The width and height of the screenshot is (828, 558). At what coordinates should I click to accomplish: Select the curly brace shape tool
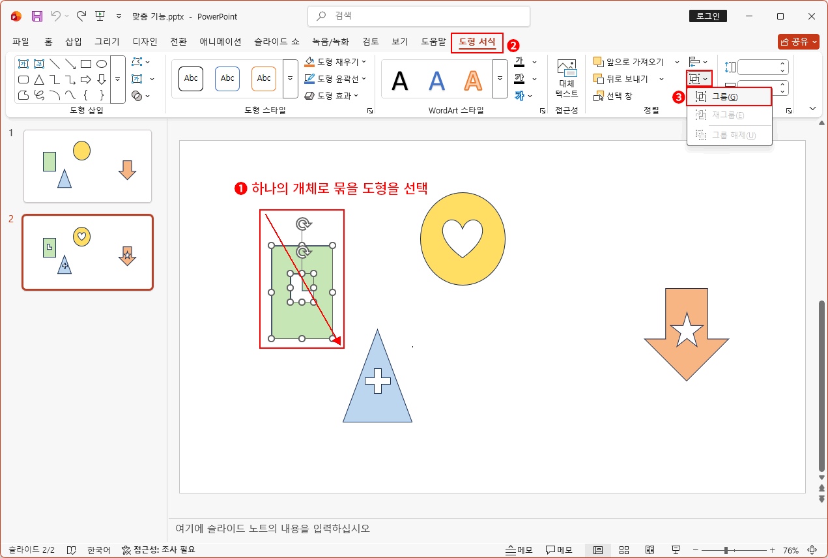pos(85,96)
